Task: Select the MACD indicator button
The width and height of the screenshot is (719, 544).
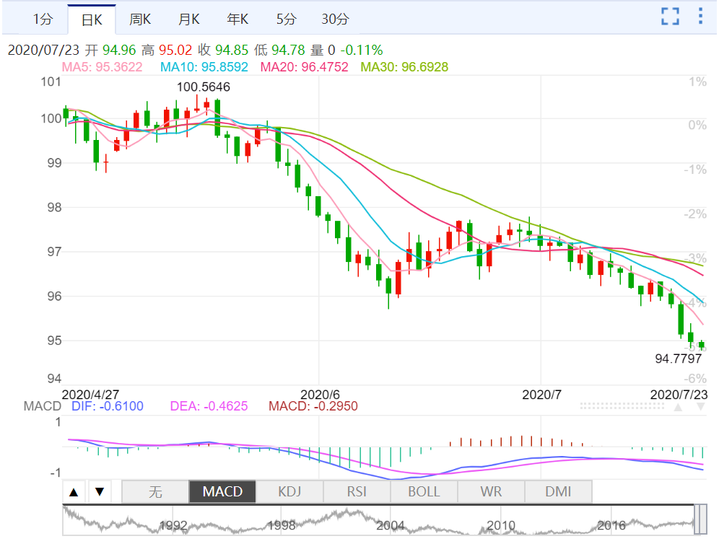Action: click(222, 492)
